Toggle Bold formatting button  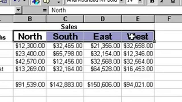tap(152, 2)
